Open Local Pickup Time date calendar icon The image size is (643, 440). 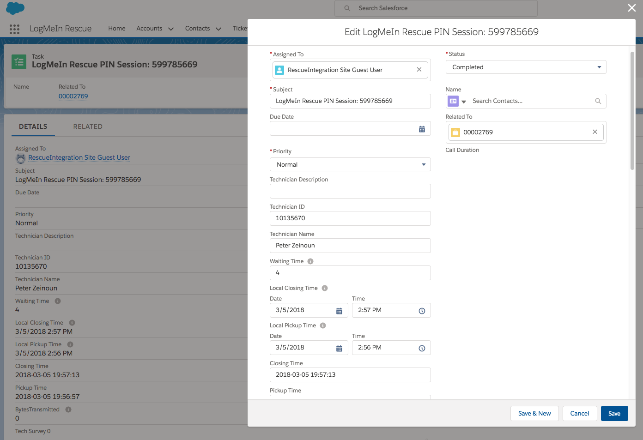339,349
